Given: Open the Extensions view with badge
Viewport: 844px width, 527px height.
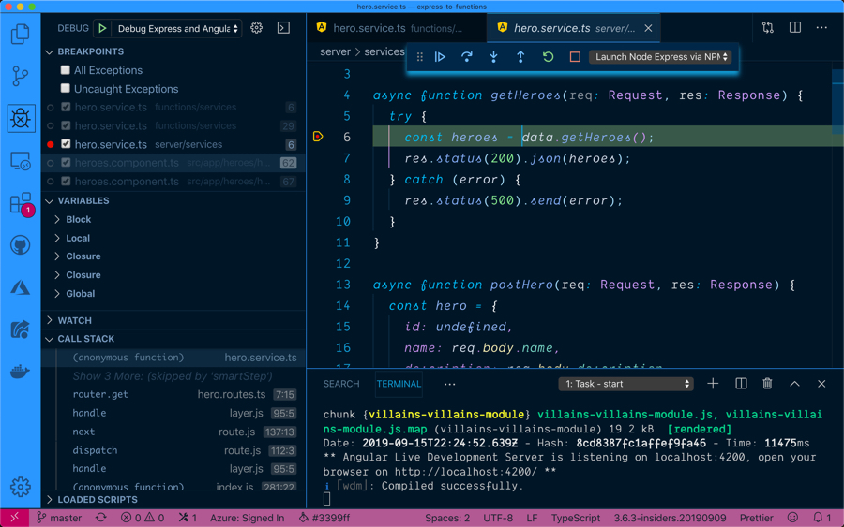Looking at the screenshot, I should [x=22, y=204].
